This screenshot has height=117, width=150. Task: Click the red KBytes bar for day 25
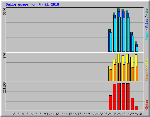(x=115, y=97)
